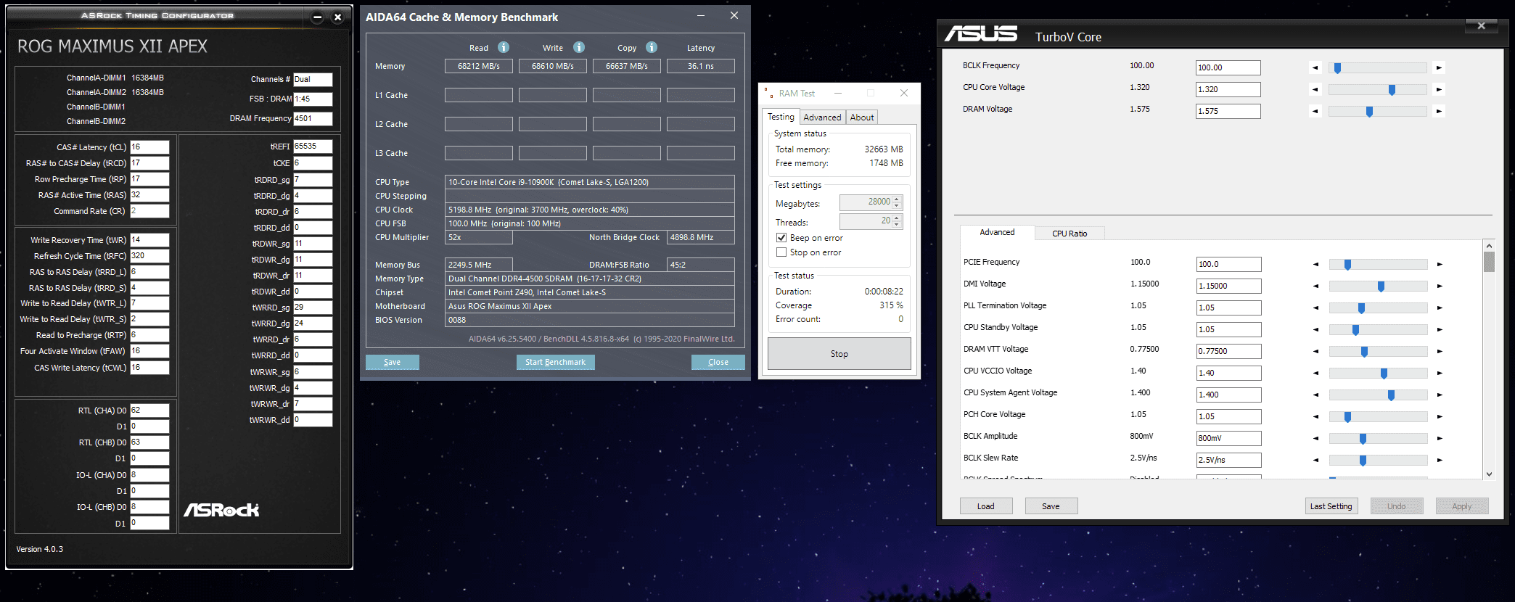Decrease CPU Standby Voltage with left arrow
The image size is (1515, 602).
coord(1316,330)
